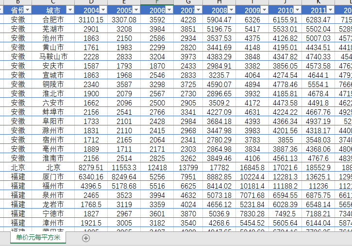Open the 2007 column filter dropdown
352x246 pixels.
coord(198,10)
